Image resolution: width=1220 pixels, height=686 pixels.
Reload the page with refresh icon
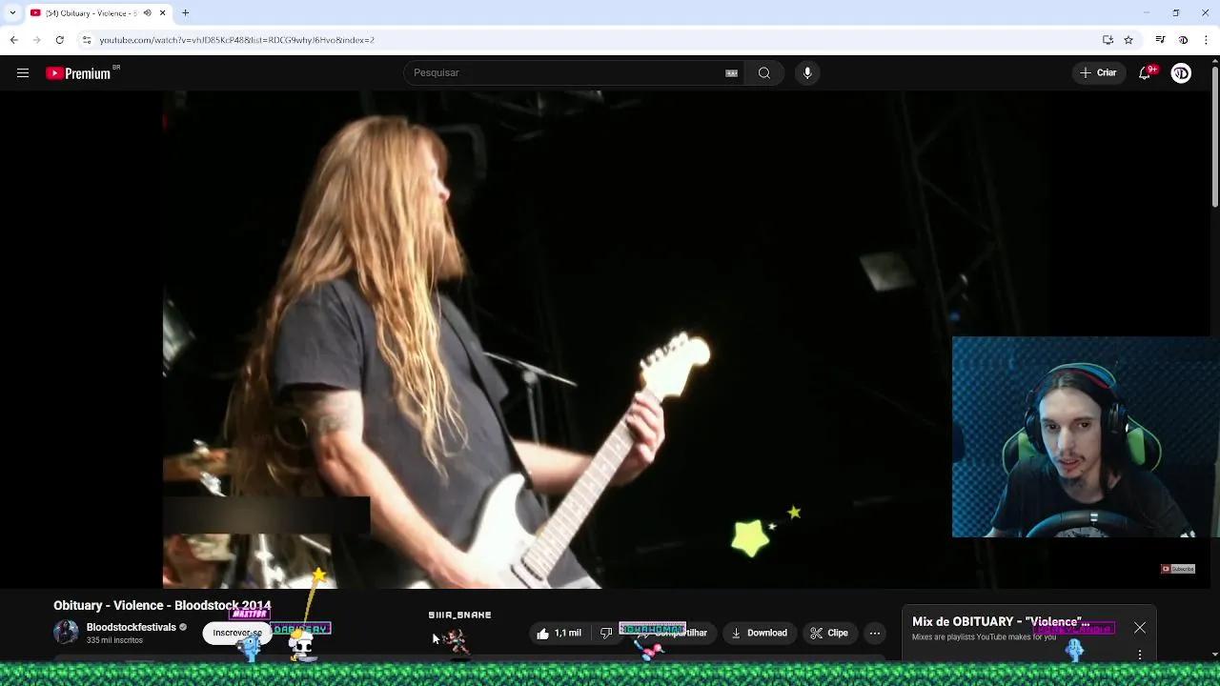click(59, 40)
